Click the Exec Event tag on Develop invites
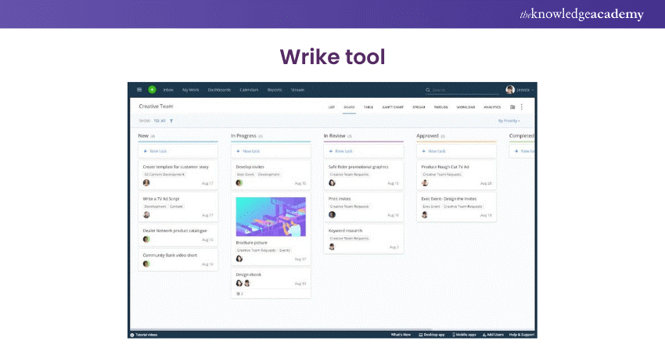The image size is (665, 352). [x=246, y=174]
